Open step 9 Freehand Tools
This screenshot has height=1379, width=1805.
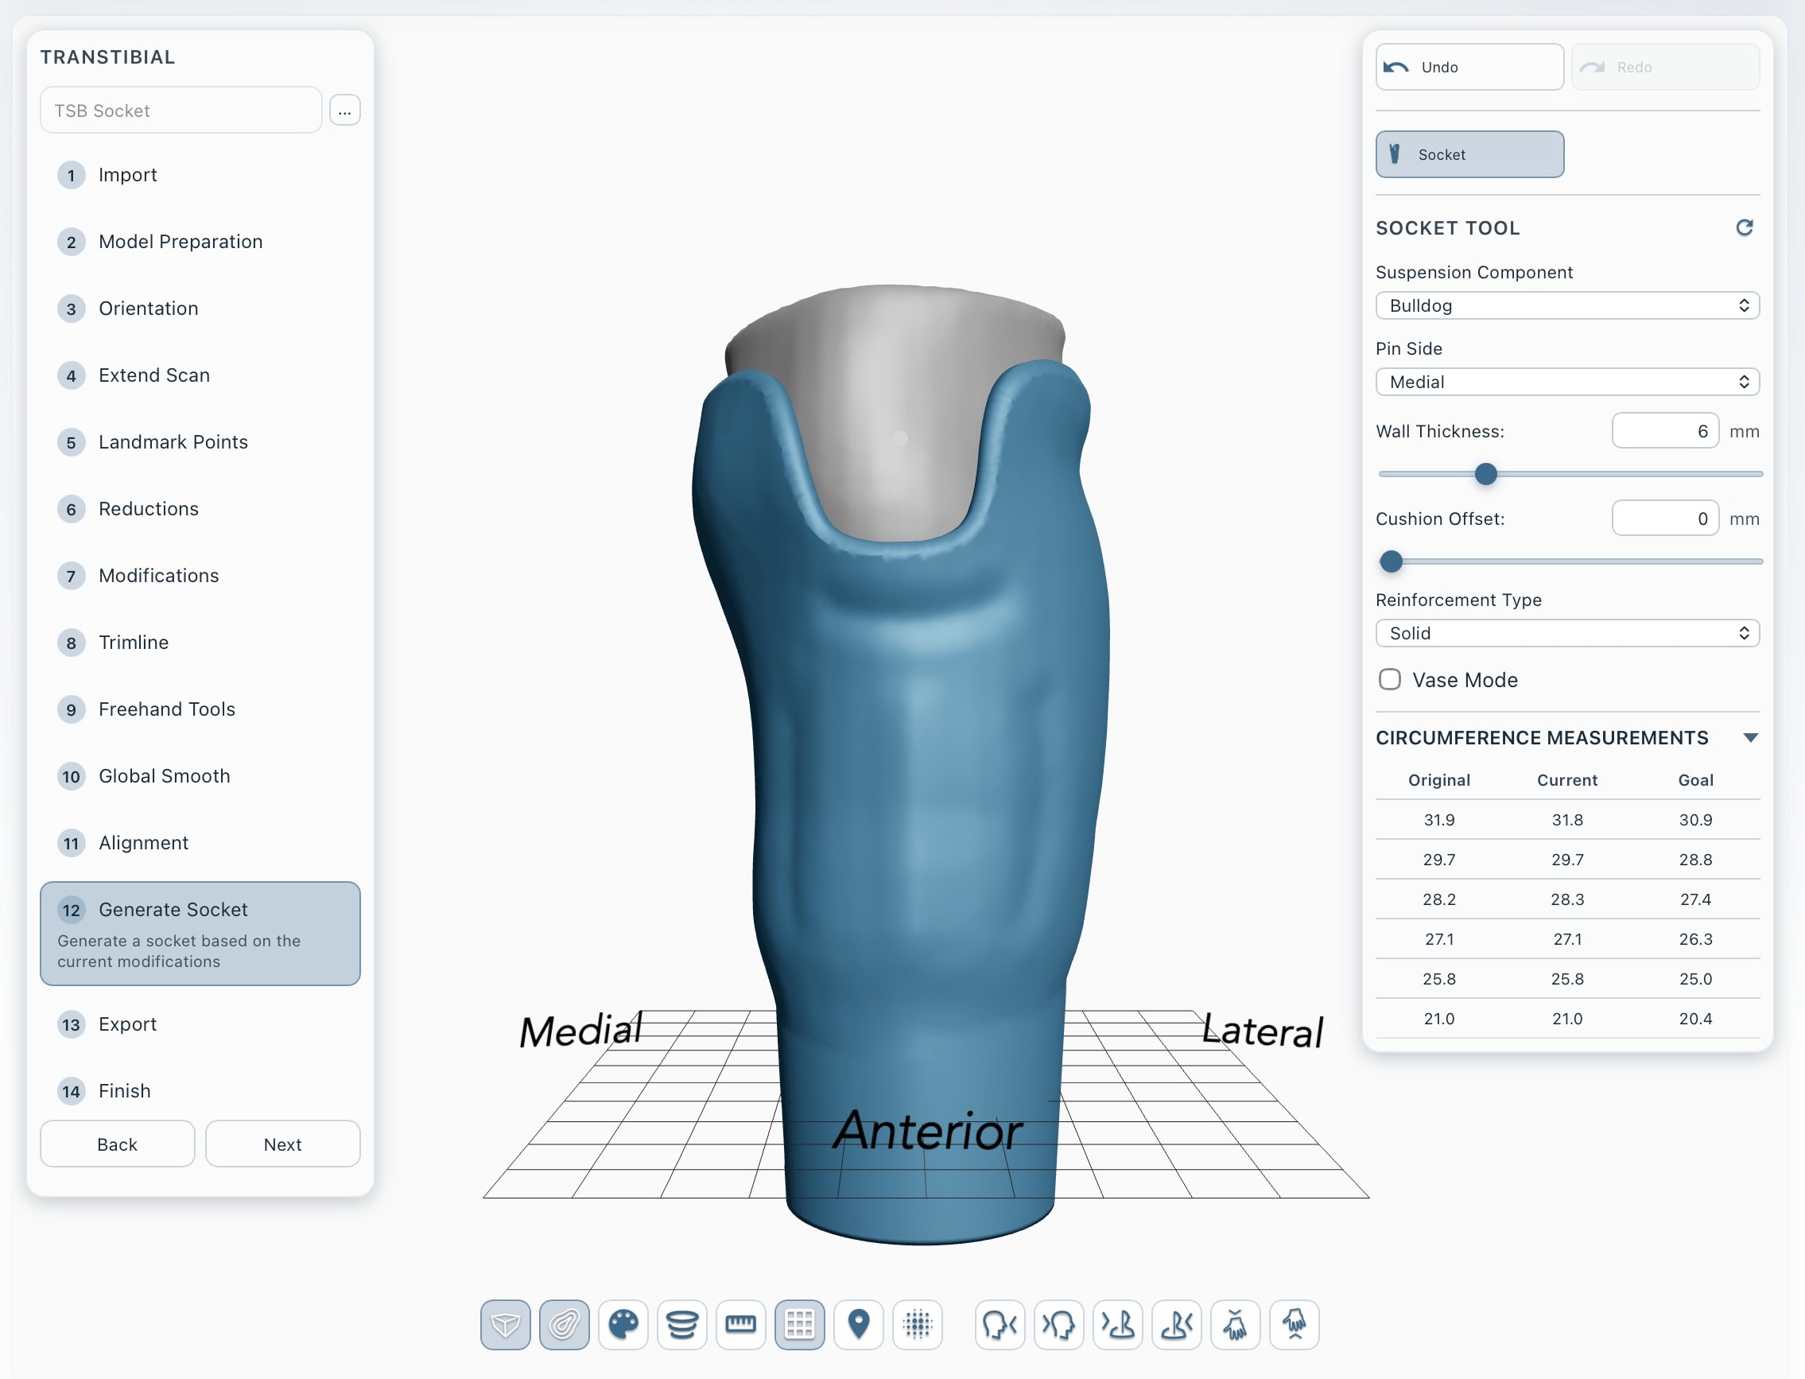pos(200,709)
